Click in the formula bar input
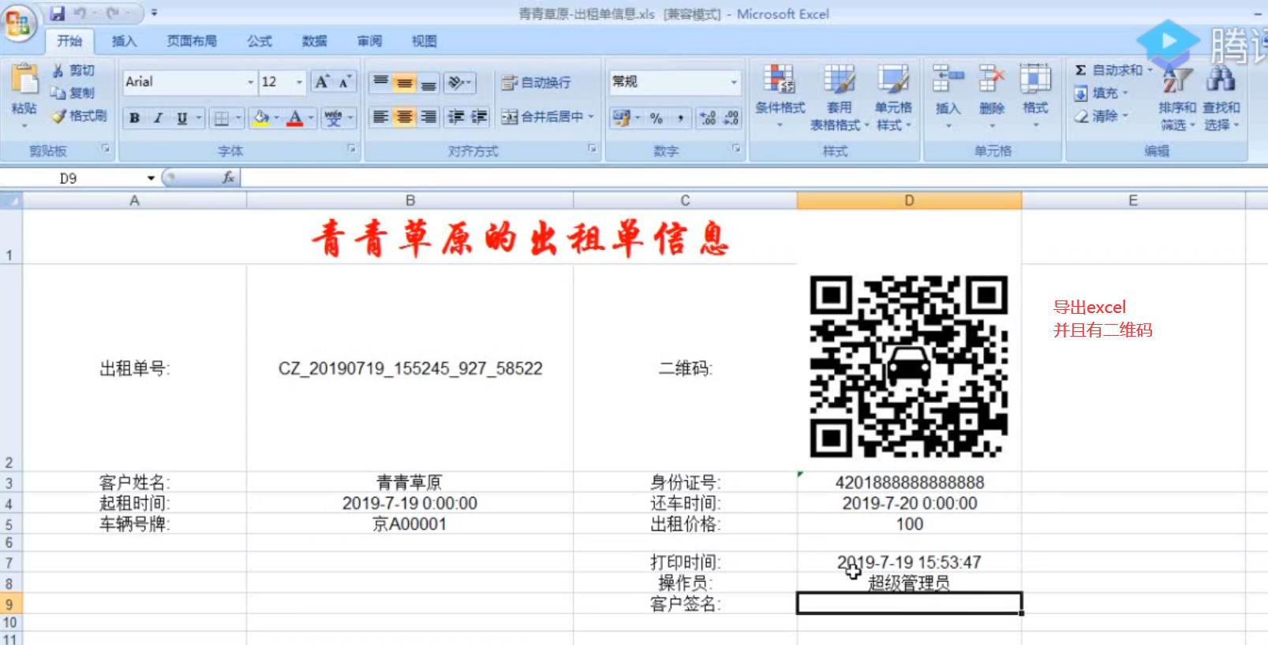Viewport: 1268px width, 645px height. (x=754, y=178)
